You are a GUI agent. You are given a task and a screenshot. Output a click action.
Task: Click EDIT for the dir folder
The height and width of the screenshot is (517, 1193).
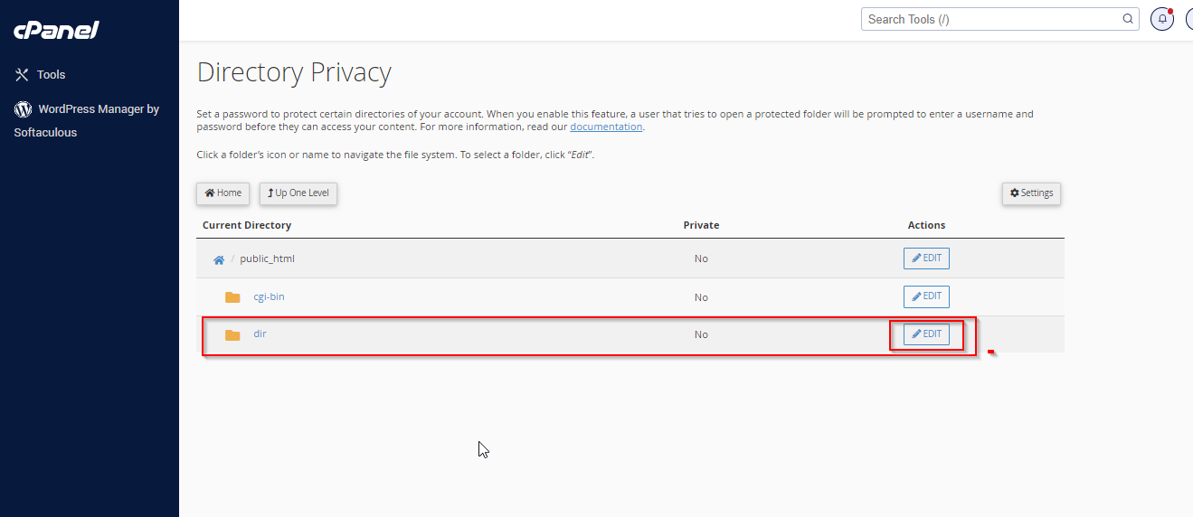926,334
